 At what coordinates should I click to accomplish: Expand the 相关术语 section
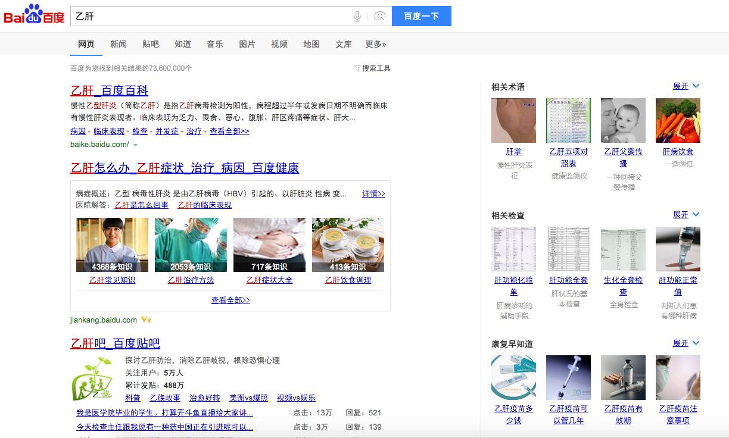[x=686, y=86]
